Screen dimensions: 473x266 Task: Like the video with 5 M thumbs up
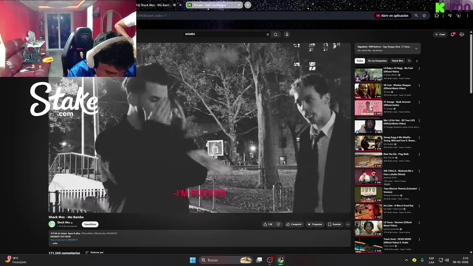pyautogui.click(x=268, y=224)
